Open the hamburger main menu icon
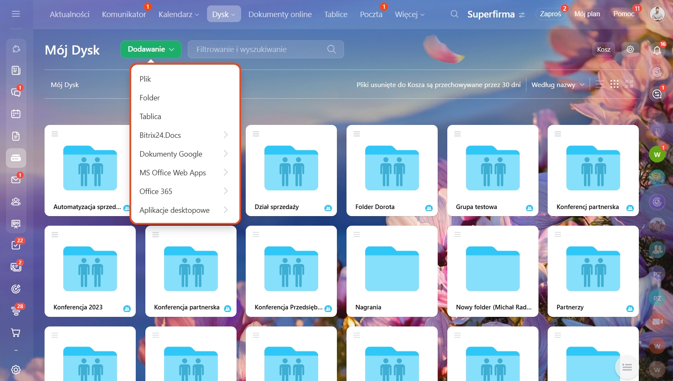 coord(16,14)
